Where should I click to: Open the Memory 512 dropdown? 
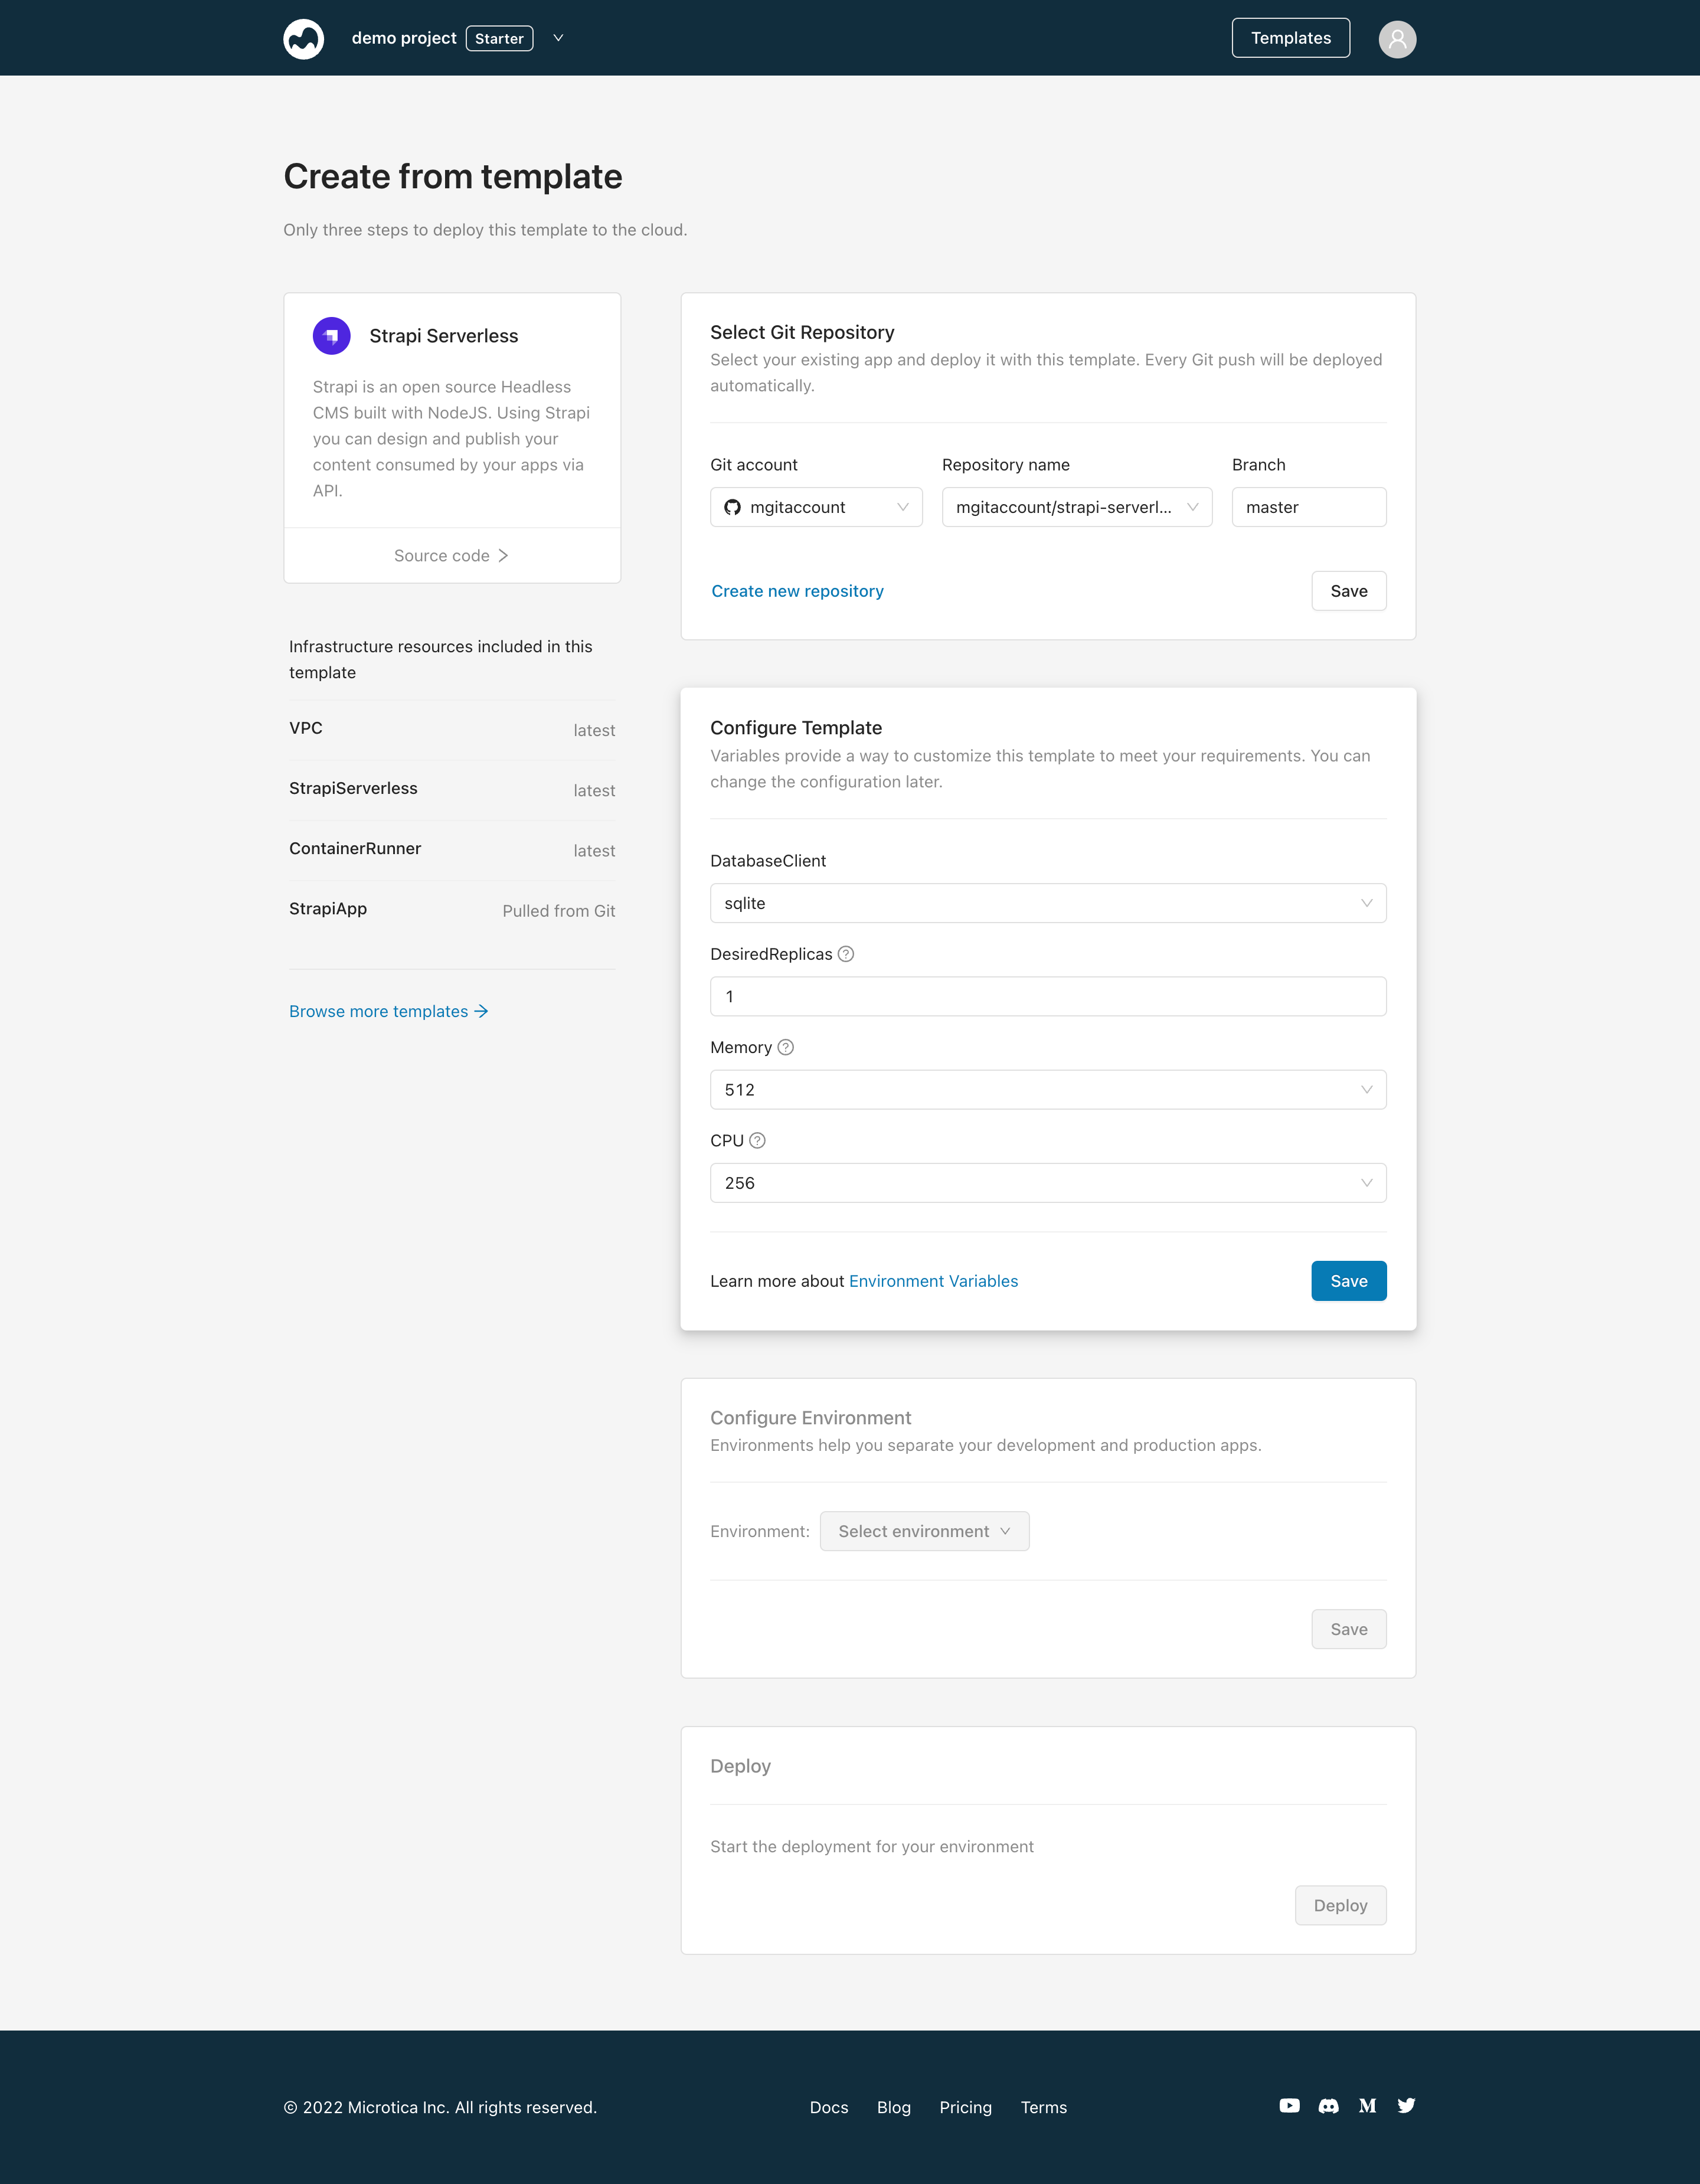1048,1090
